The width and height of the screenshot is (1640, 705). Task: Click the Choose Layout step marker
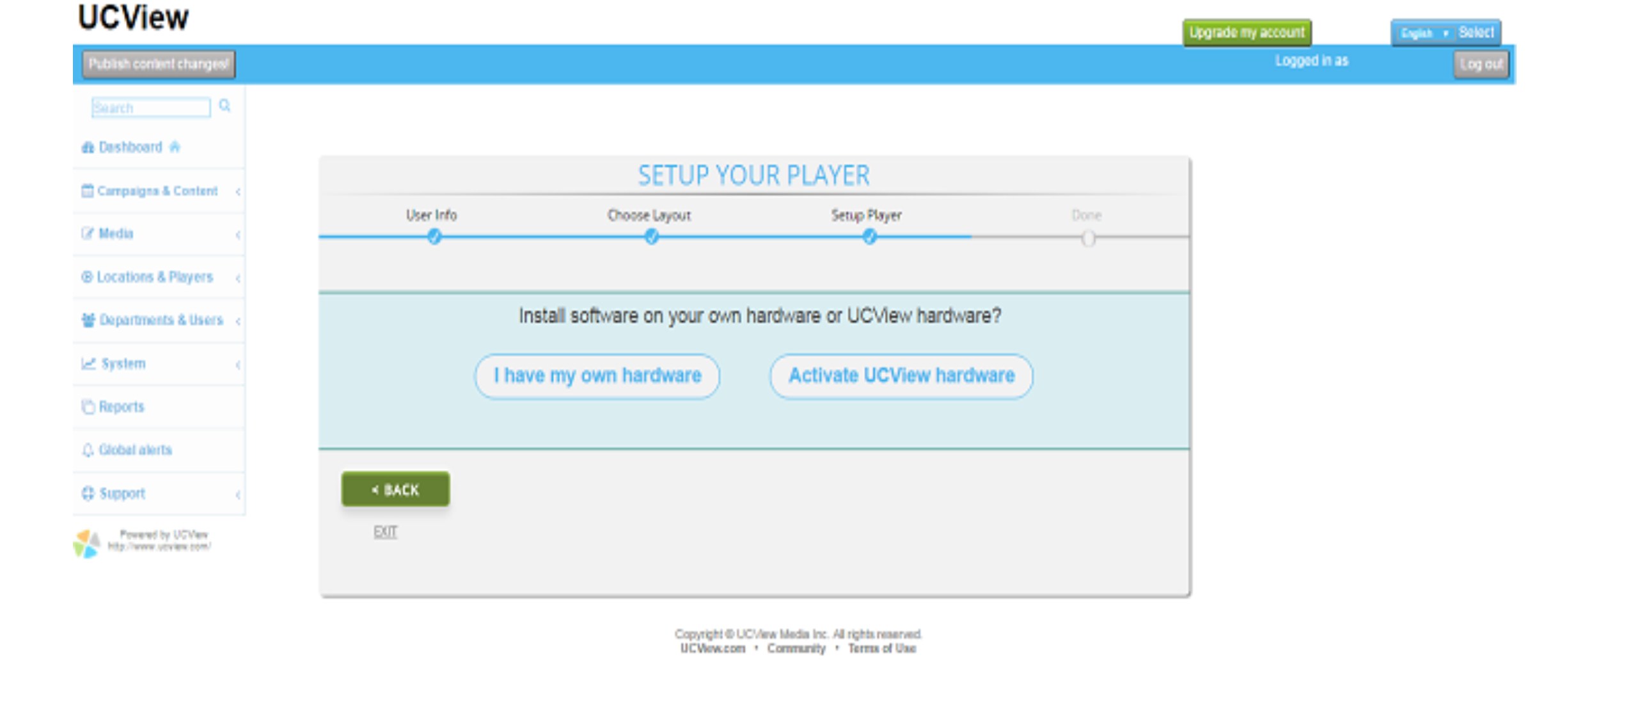(x=652, y=237)
